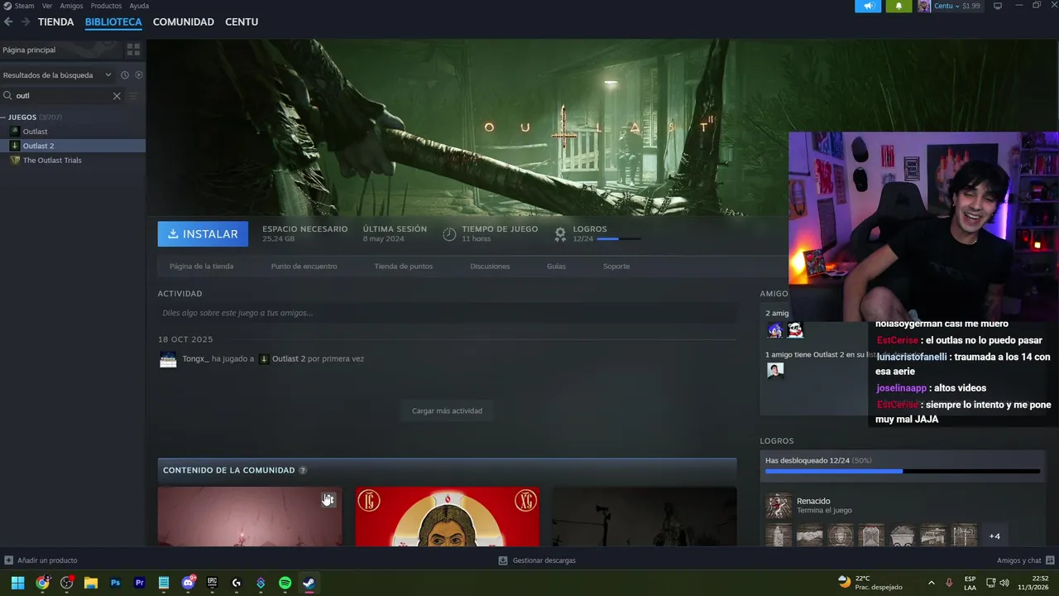Click Tongx_ avatar in activity feed
Screen dimensions: 1059x596
coord(168,359)
